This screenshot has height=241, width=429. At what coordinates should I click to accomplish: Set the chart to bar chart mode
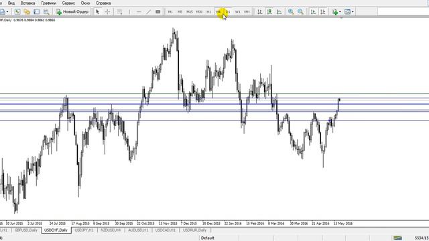click(x=260, y=12)
